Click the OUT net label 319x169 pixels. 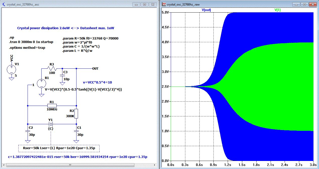95,68
